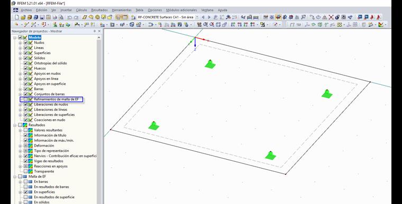Click the red X icon in the top toolbar
402x204 pixels.
click(x=331, y=17)
